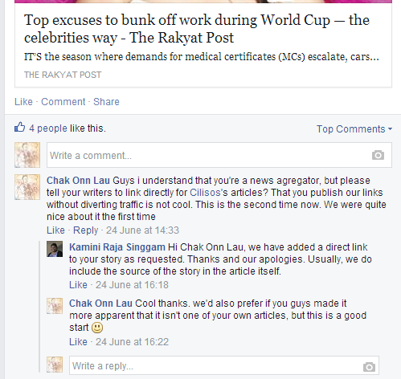Share the article post
The width and height of the screenshot is (401, 379).
[x=106, y=102]
